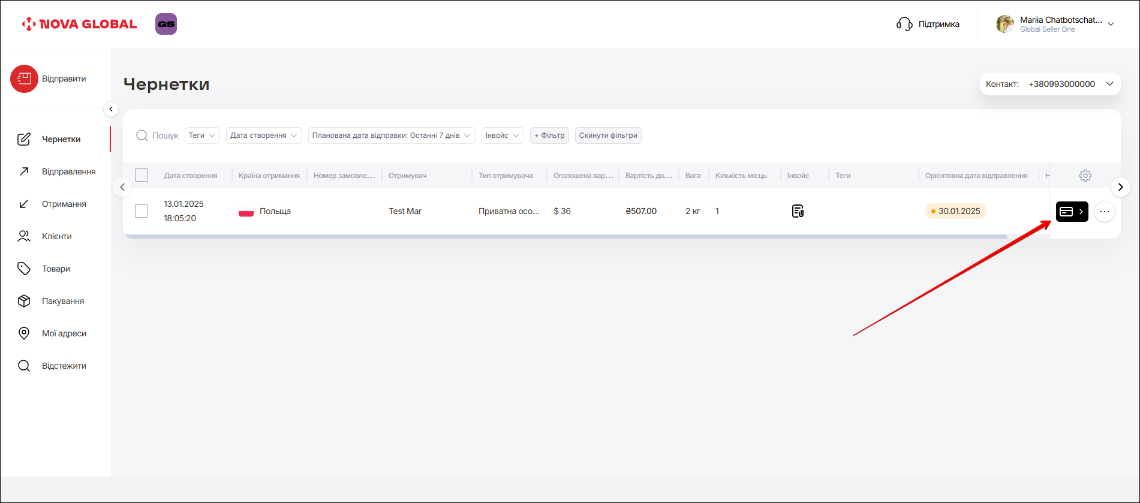Viewport: 1140px width, 503px height.
Task: Click the + Фільтр button
Action: click(x=549, y=135)
